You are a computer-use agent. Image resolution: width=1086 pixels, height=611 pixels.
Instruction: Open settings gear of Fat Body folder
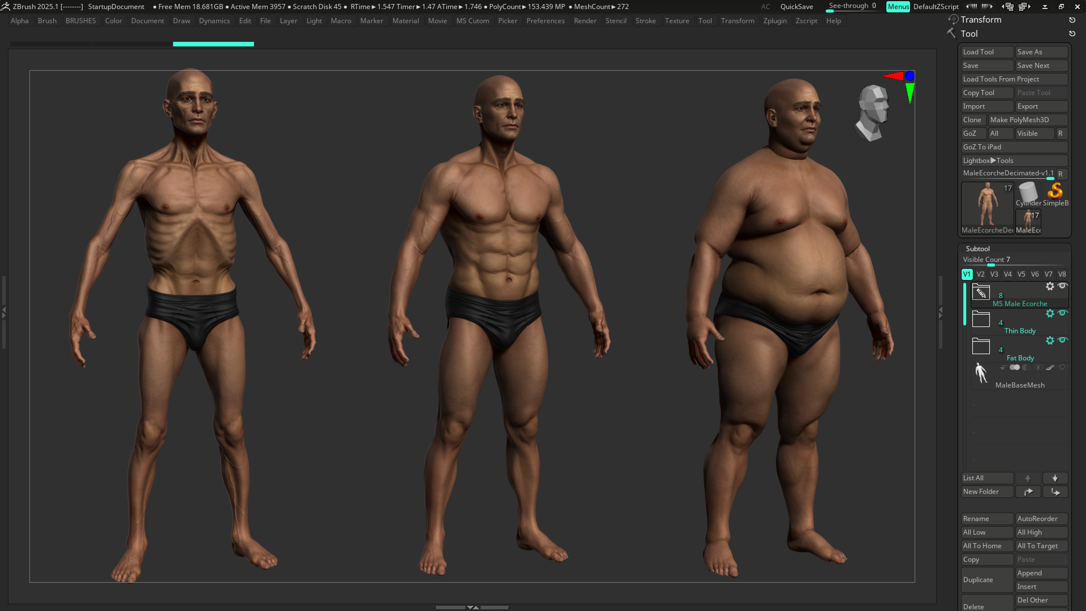pos(1050,340)
